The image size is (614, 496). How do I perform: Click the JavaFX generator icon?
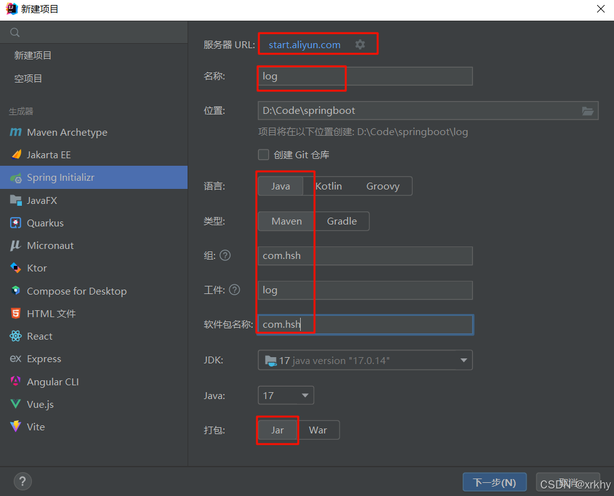pyautogui.click(x=16, y=201)
